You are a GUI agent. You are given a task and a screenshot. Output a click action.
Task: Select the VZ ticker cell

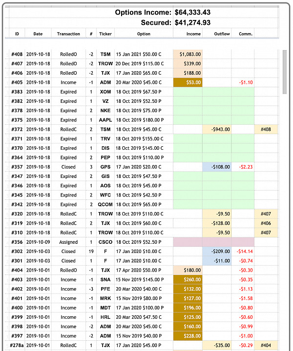(x=105, y=101)
